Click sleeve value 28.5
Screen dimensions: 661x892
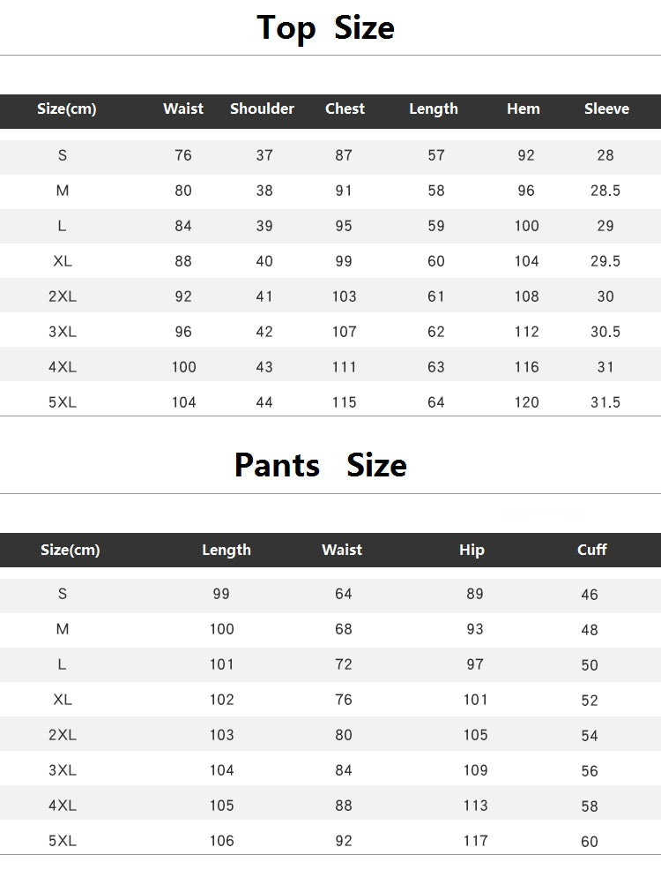click(x=605, y=191)
